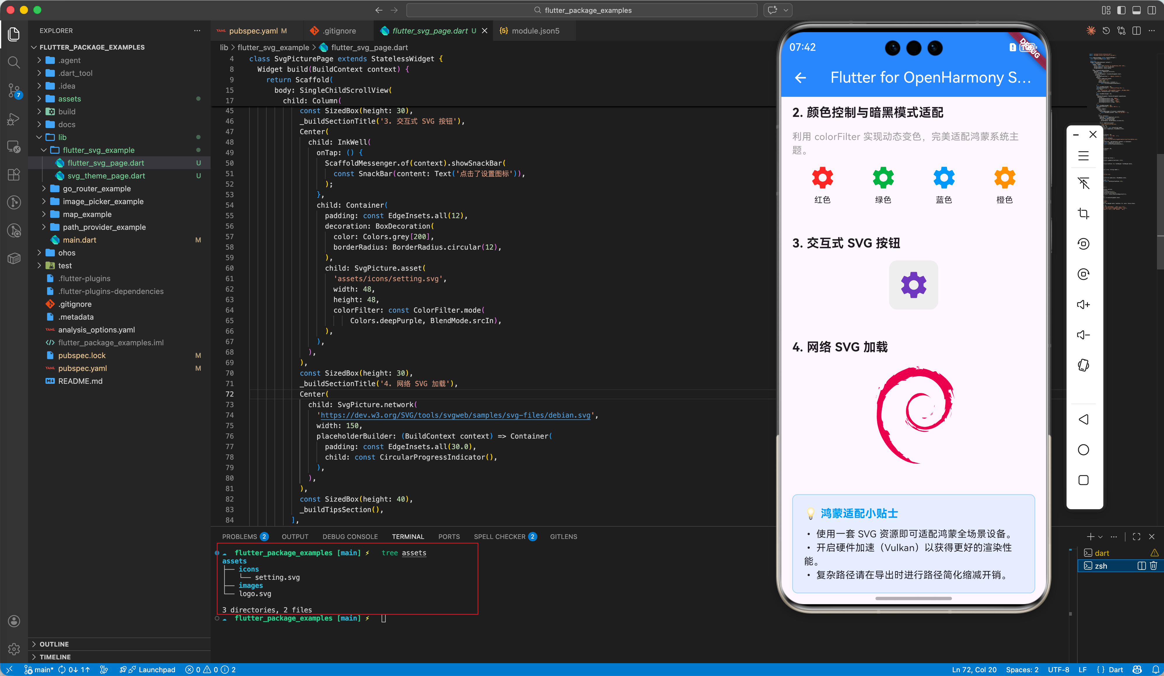Switch to pubspec.yaml editor tab
The image size is (1164, 676).
(x=253, y=31)
